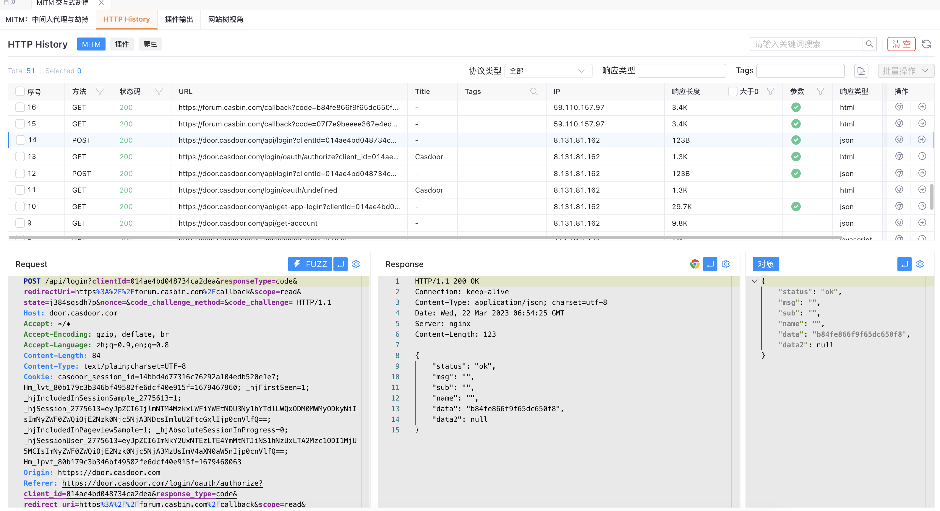The image size is (940, 511).
Task: Switch to the 插件输出 tab
Action: [179, 19]
